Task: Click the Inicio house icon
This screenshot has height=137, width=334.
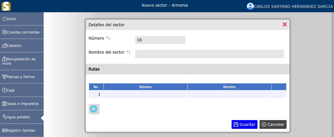Action: 4,19
